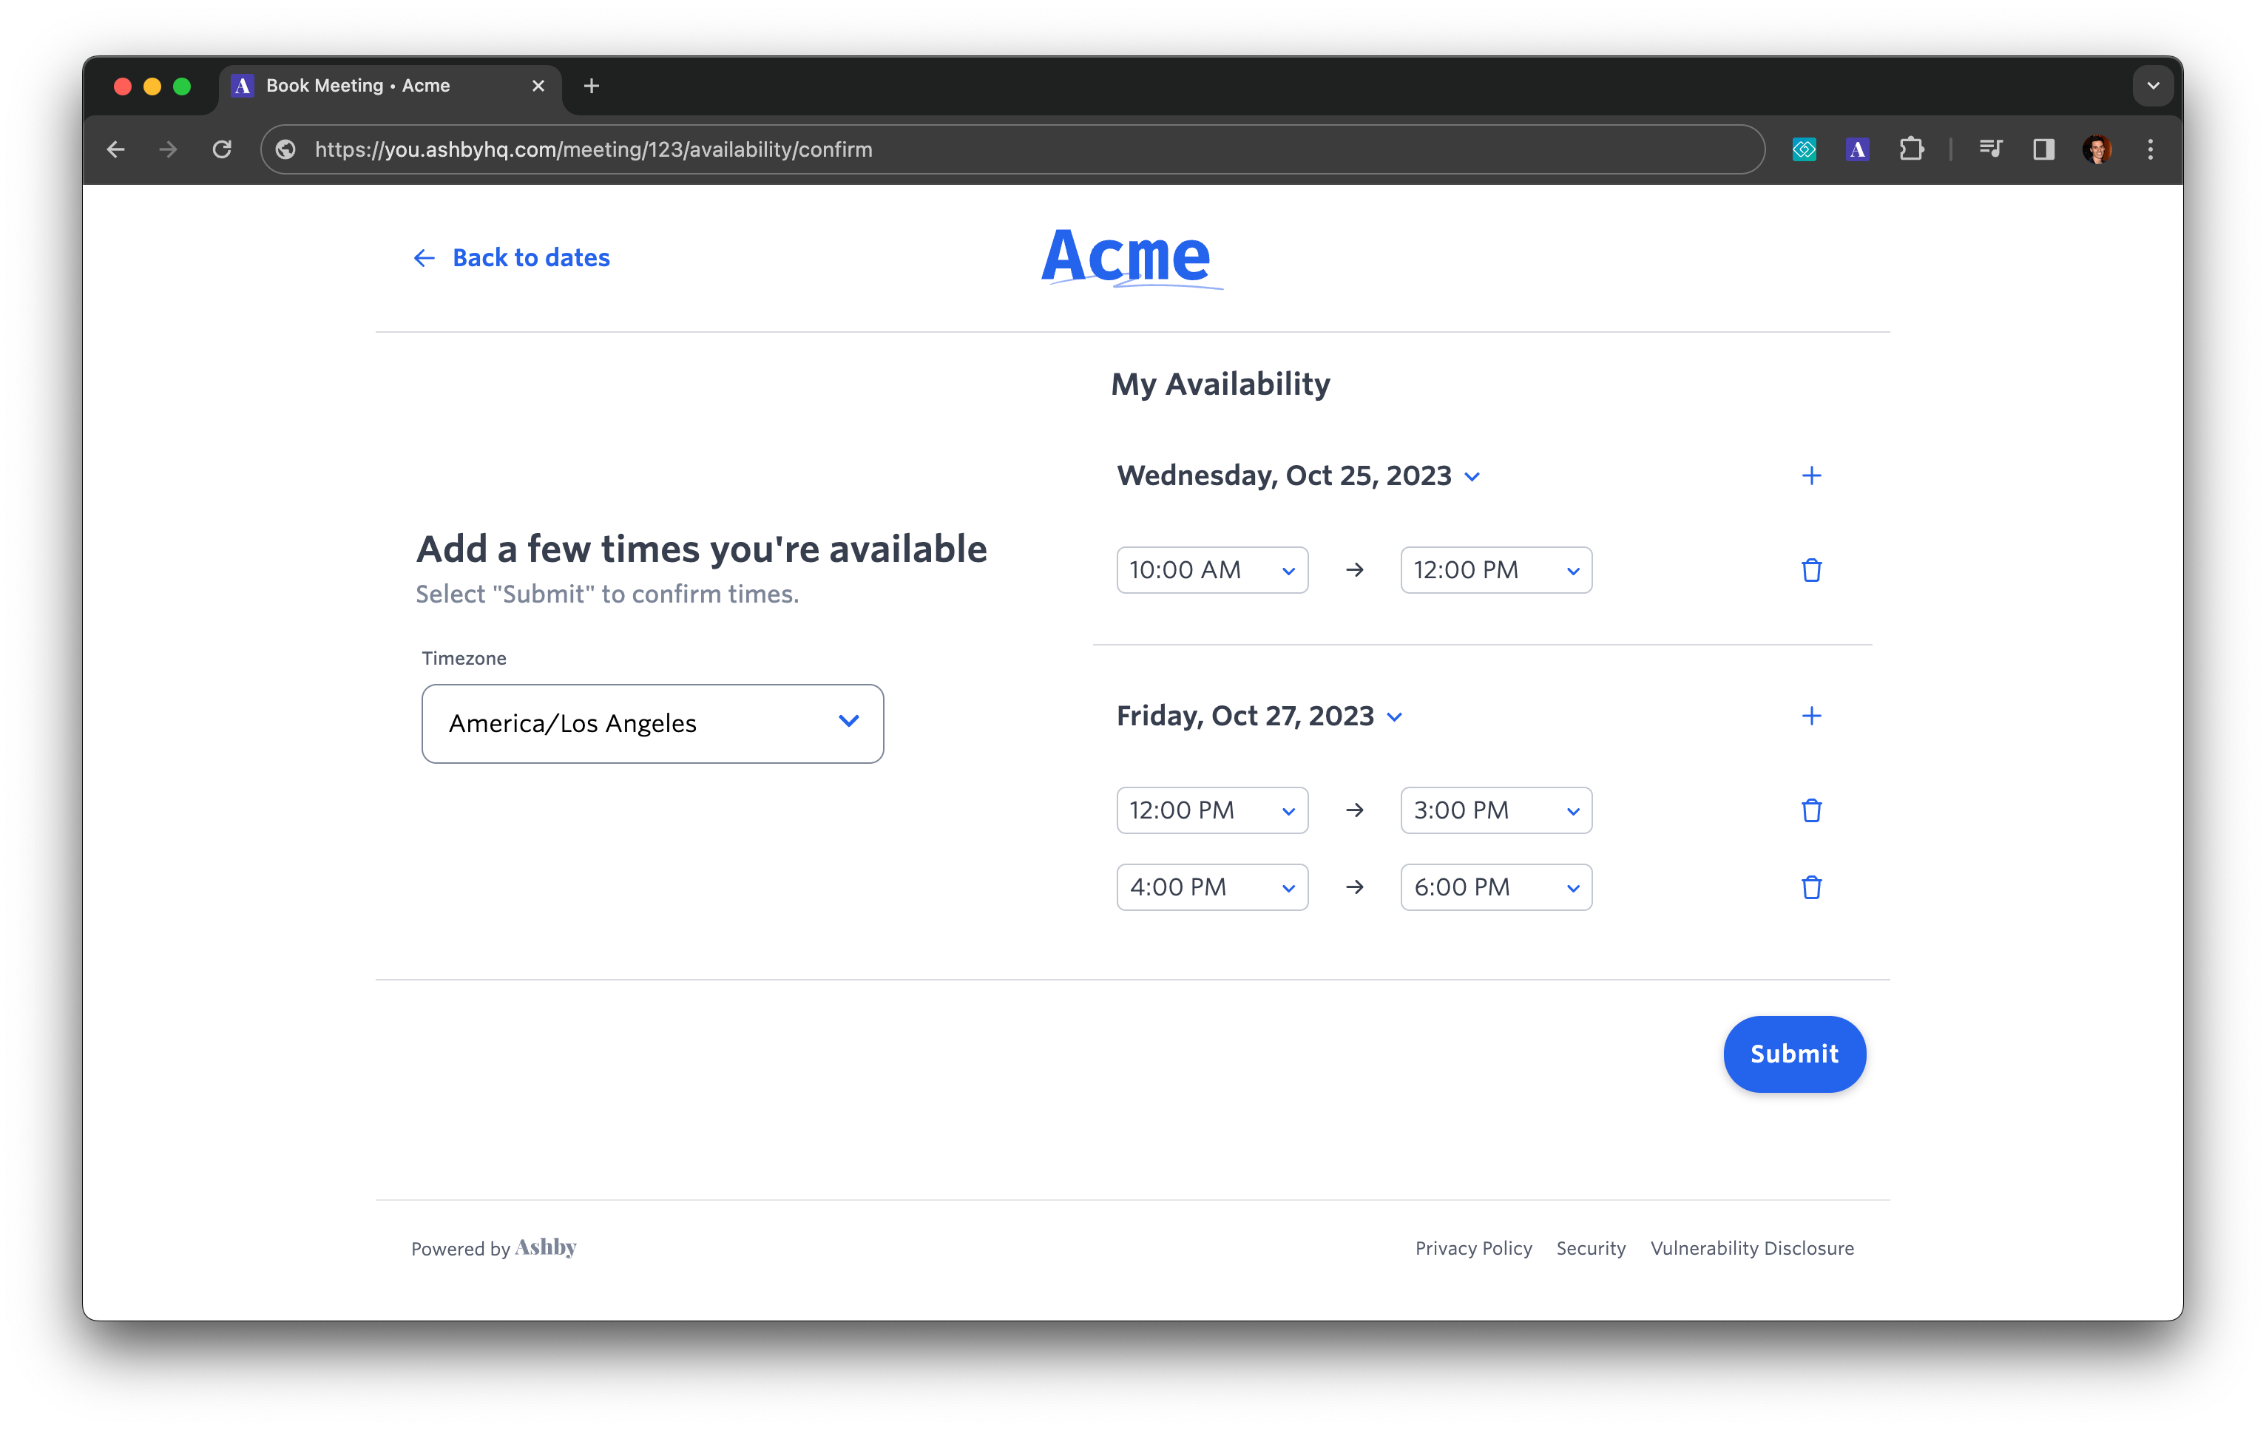Open the 3:00 PM end time dropdown

[1495, 810]
